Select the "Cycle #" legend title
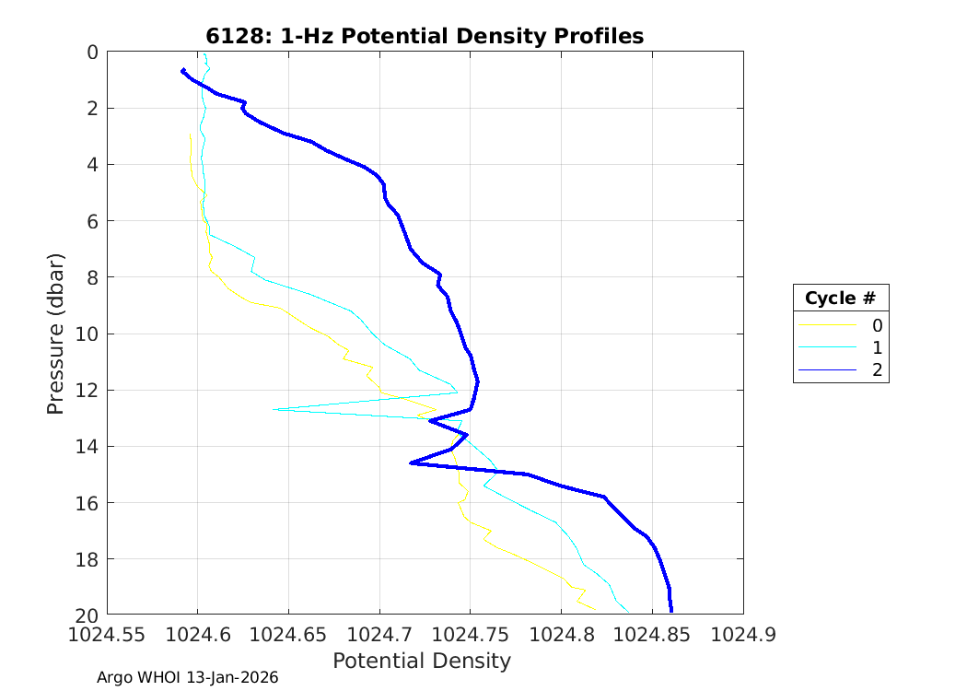Screen dimensions: 967x691 pos(840,299)
